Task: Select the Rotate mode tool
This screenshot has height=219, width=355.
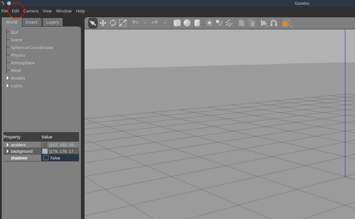Action: 113,23
